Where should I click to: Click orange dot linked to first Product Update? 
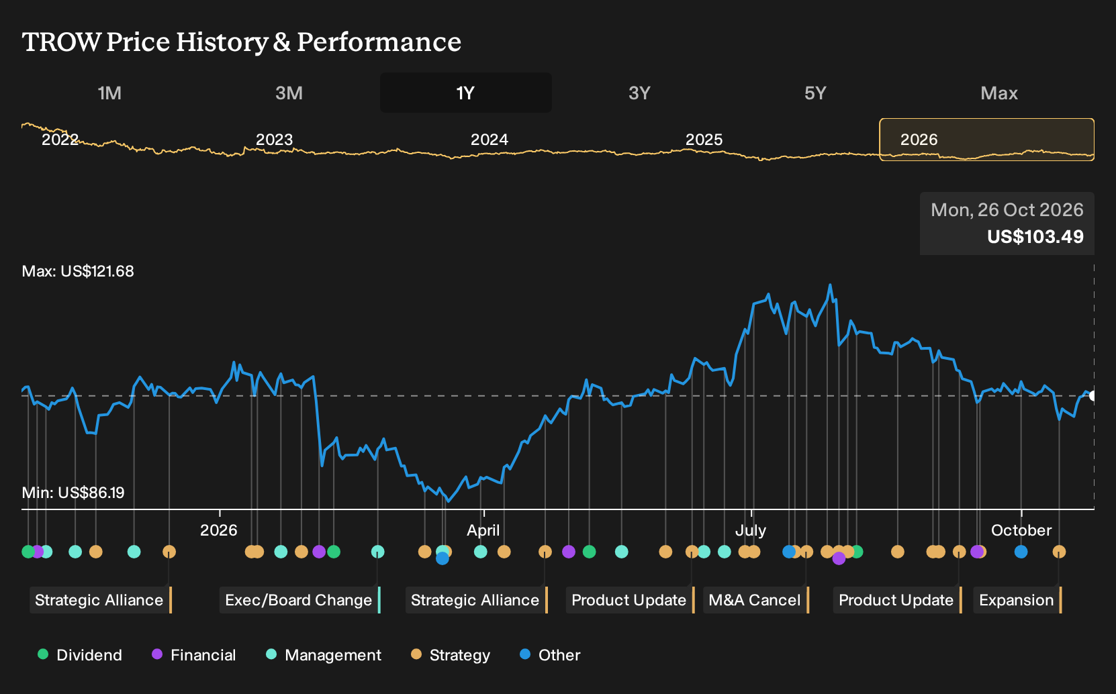[692, 552]
